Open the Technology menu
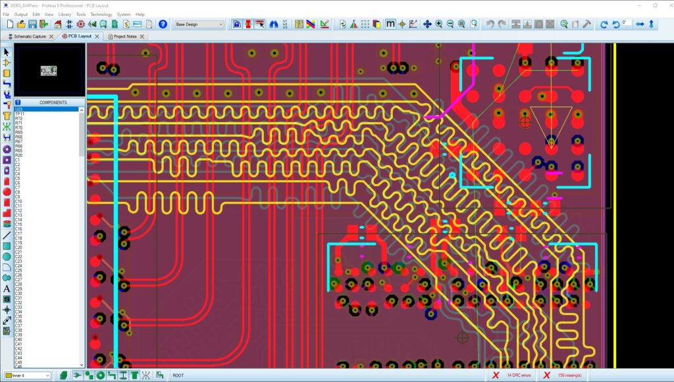674x382 pixels. [101, 14]
